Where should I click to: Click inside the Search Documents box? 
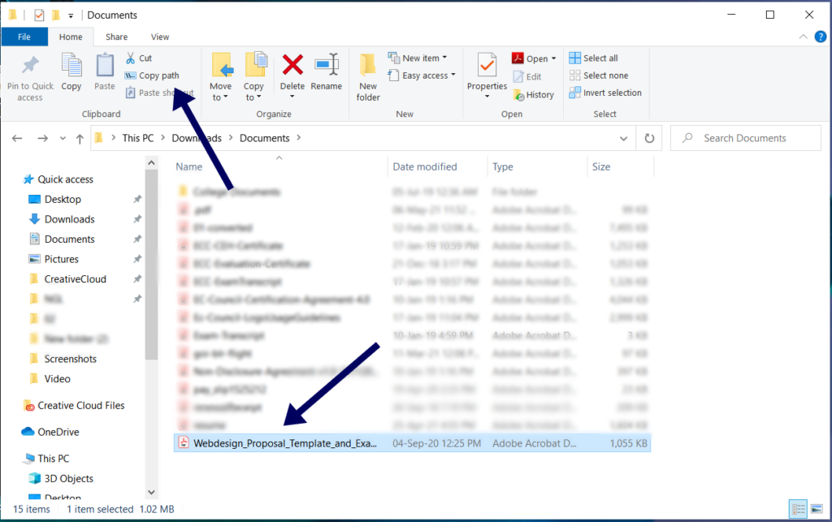coord(745,137)
